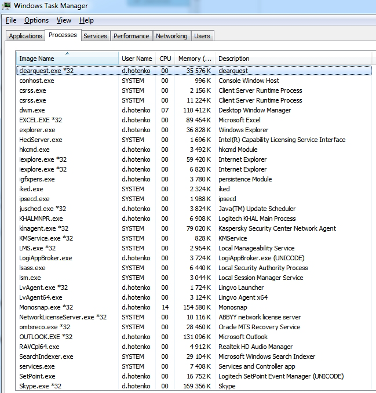
Task: Select igfxpers.exe process
Action: [x=194, y=179]
